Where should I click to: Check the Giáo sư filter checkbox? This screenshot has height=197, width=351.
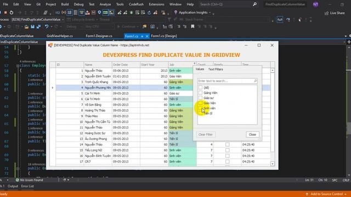(200, 98)
